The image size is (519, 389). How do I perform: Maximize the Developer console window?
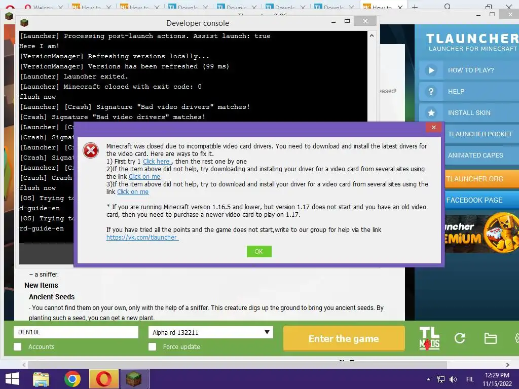click(347, 21)
